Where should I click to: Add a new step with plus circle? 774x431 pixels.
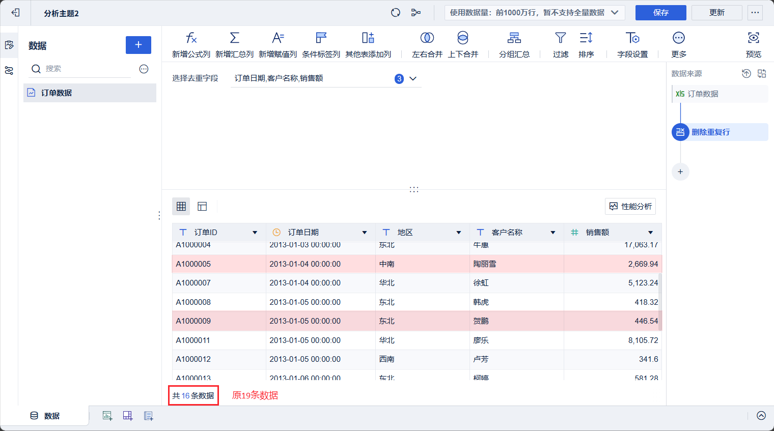tap(680, 171)
